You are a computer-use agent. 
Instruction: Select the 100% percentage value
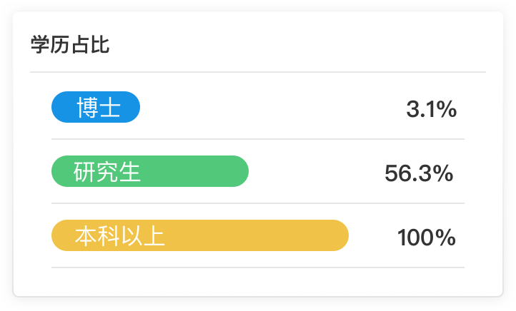click(x=427, y=238)
